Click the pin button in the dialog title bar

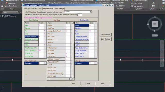tap(105, 5)
